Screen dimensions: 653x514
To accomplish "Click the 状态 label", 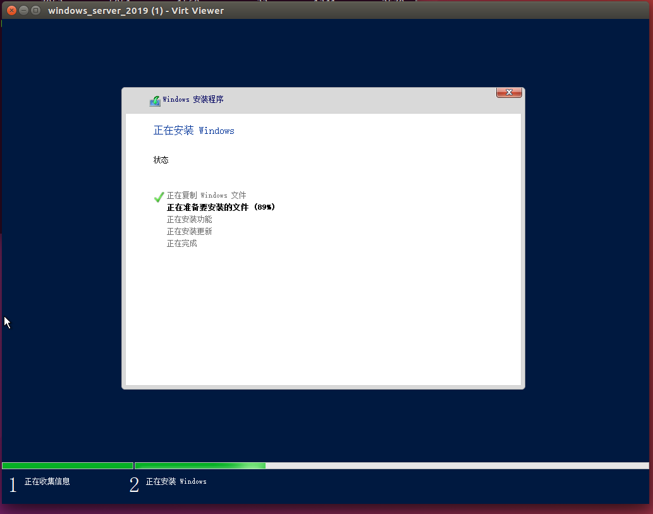I will (x=161, y=160).
